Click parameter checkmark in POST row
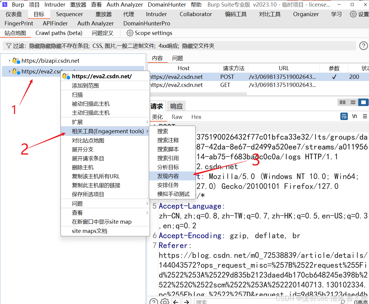This screenshot has height=304, width=369. click(x=334, y=77)
